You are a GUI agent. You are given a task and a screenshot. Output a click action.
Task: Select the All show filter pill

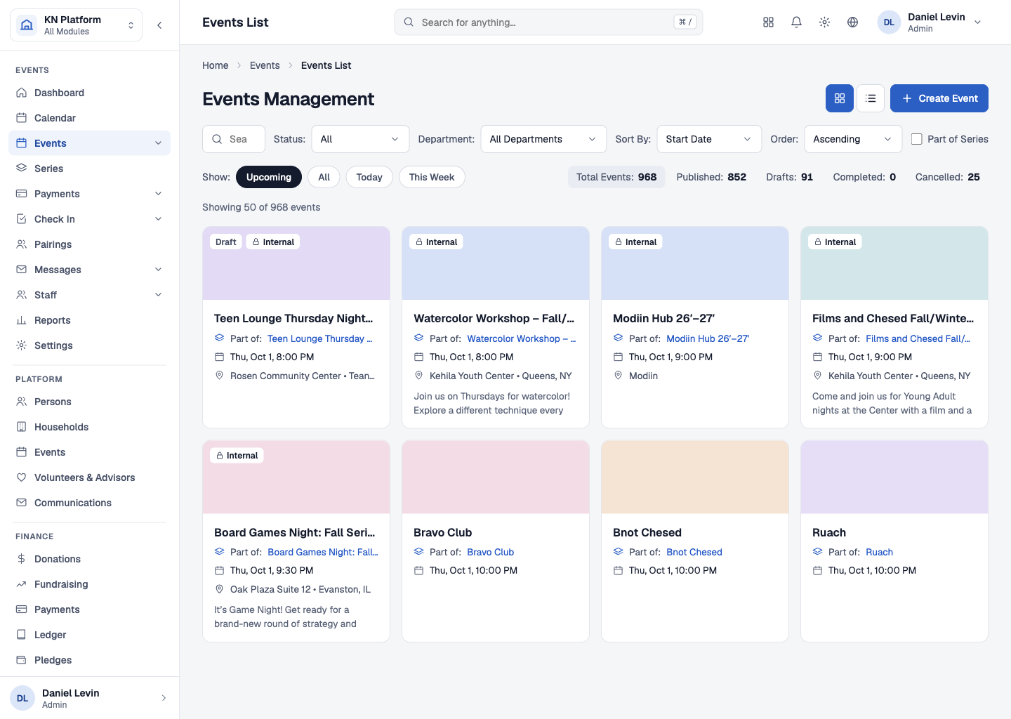pyautogui.click(x=324, y=177)
